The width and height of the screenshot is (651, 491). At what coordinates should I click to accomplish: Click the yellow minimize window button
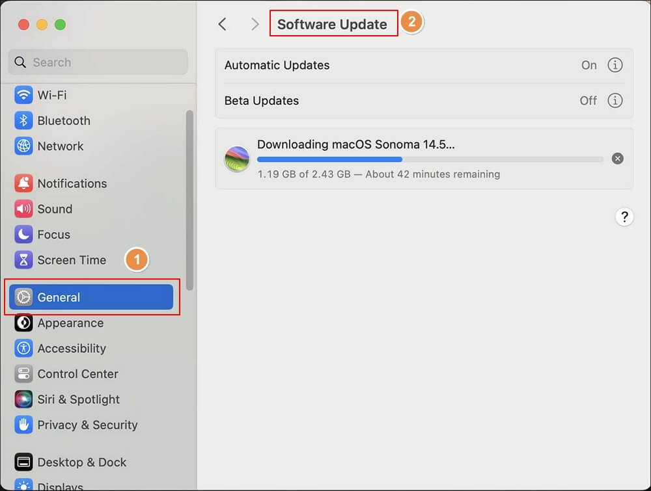point(42,25)
